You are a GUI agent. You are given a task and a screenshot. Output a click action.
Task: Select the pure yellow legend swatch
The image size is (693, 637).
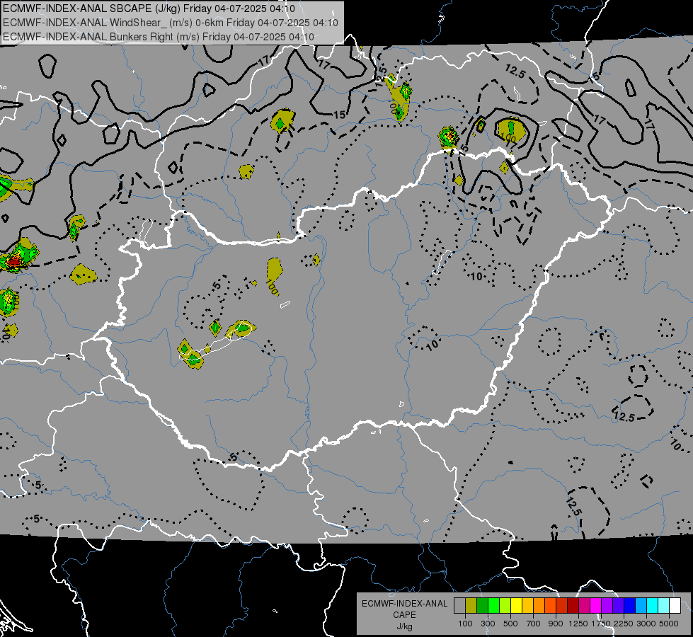point(516,605)
